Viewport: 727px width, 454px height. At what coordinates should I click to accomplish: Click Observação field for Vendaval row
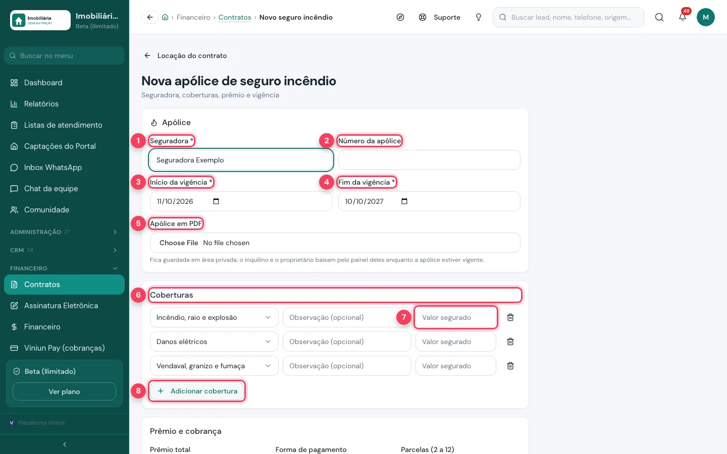click(347, 366)
